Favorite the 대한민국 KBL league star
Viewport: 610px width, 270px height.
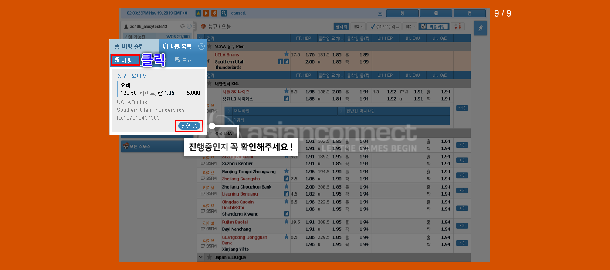[x=210, y=83]
